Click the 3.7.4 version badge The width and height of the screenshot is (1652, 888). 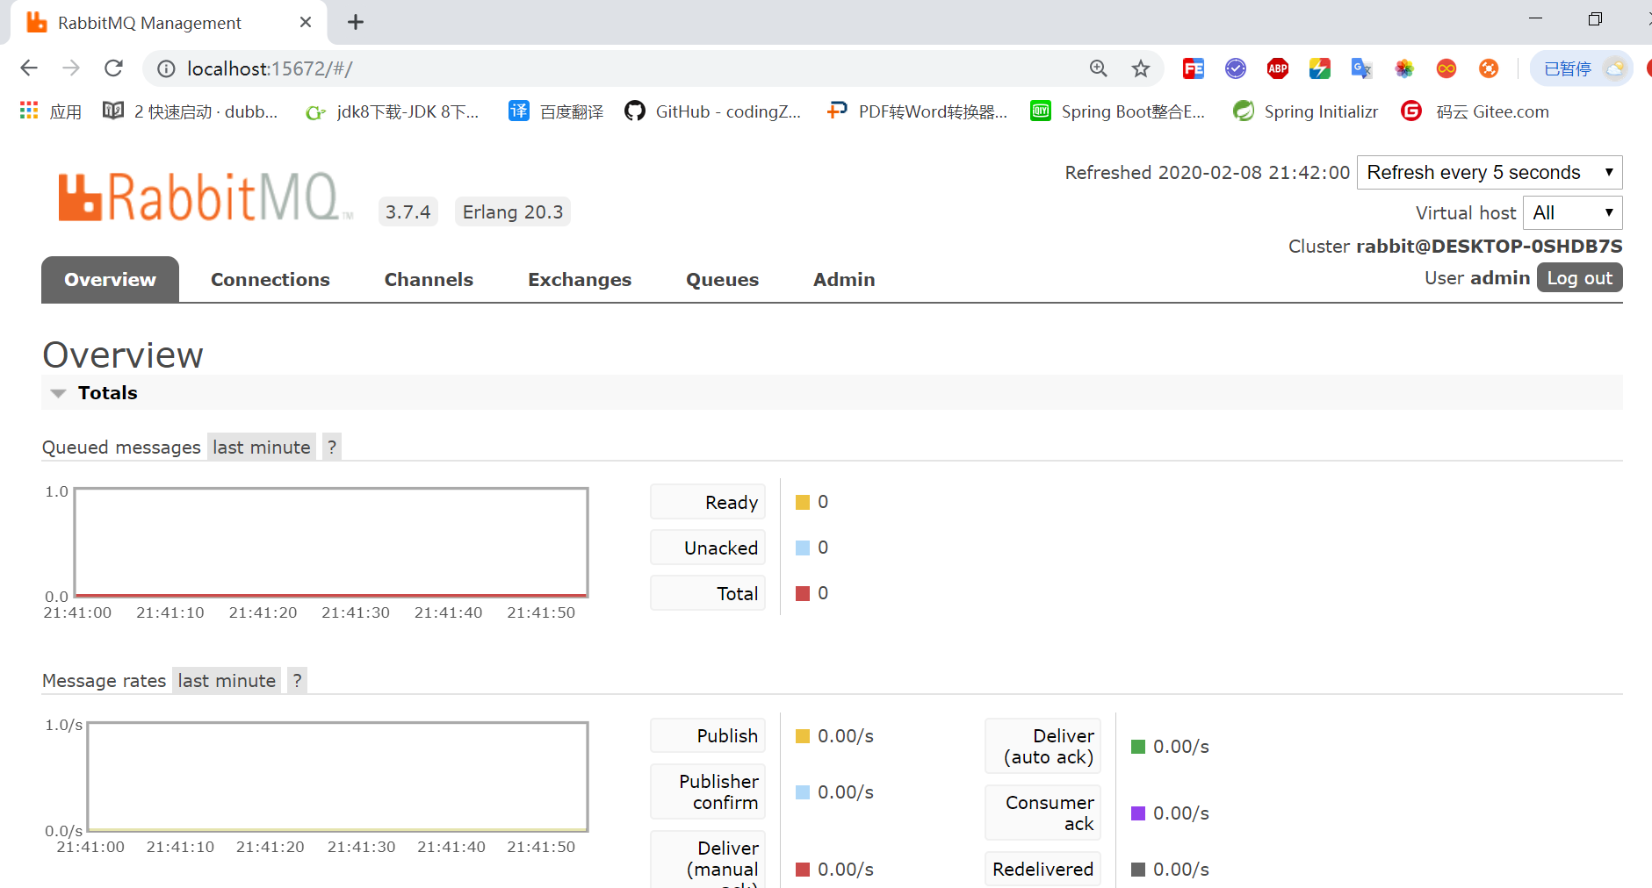[x=408, y=212]
